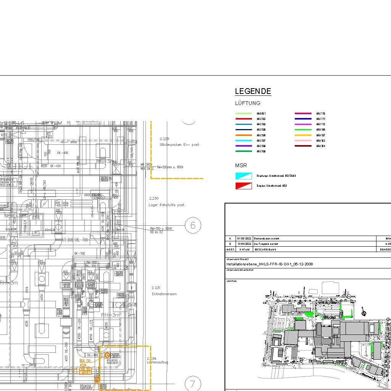This screenshot has height=391, width=391.
Task: Click the orange boxed tag under BSK ZUL
Action: tap(85, 370)
